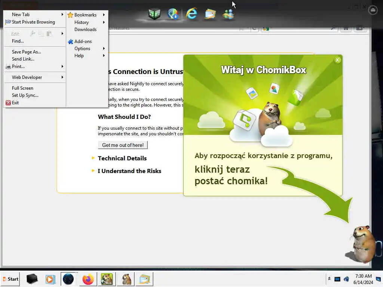This screenshot has height=287, width=383.
Task: Expand the Web Developer submenu arrow
Action: click(x=62, y=77)
